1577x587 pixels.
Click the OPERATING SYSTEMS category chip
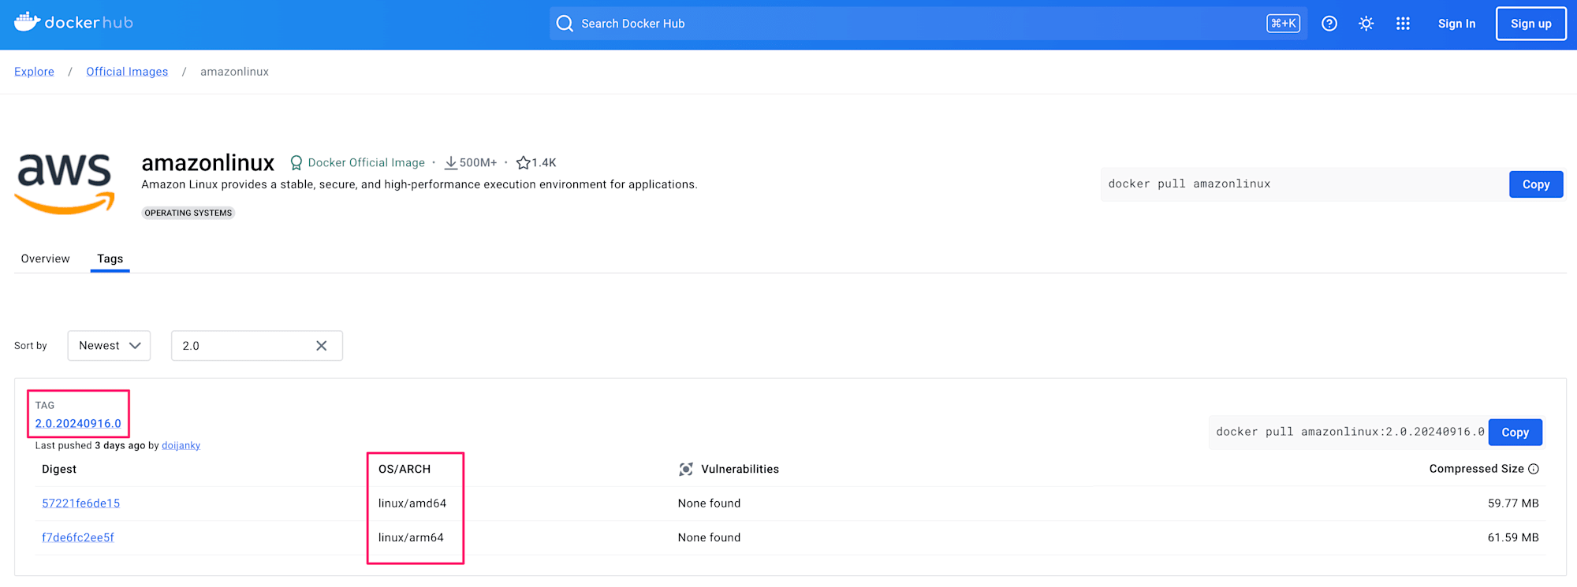[x=188, y=213]
